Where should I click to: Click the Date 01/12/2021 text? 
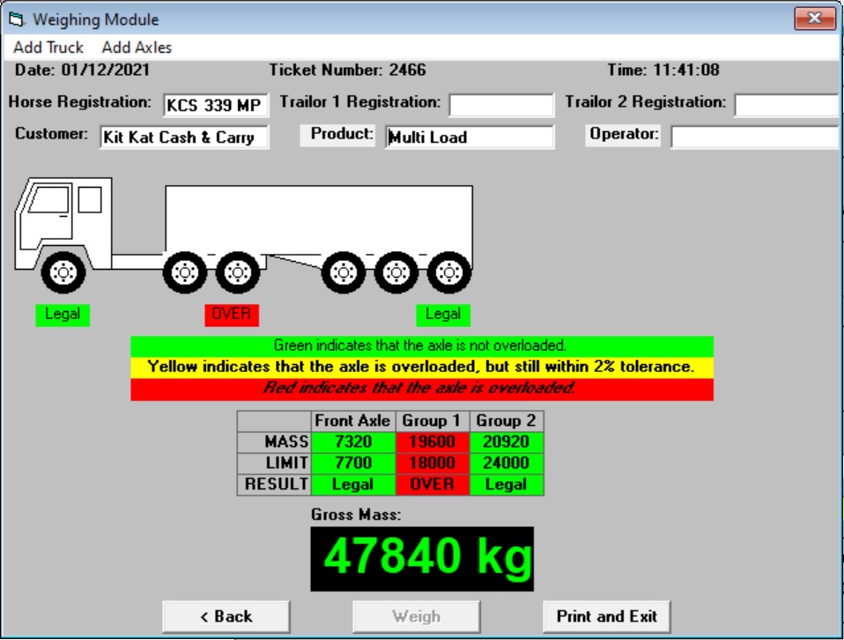coord(82,70)
